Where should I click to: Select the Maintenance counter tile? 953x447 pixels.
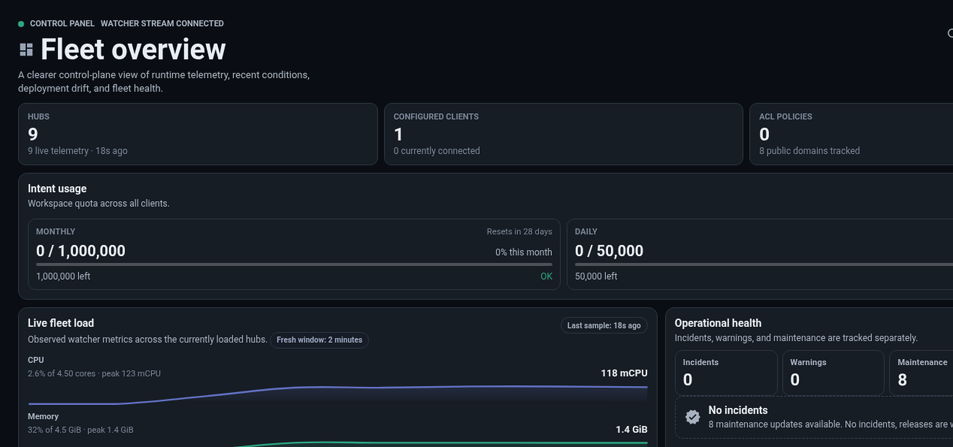point(921,373)
